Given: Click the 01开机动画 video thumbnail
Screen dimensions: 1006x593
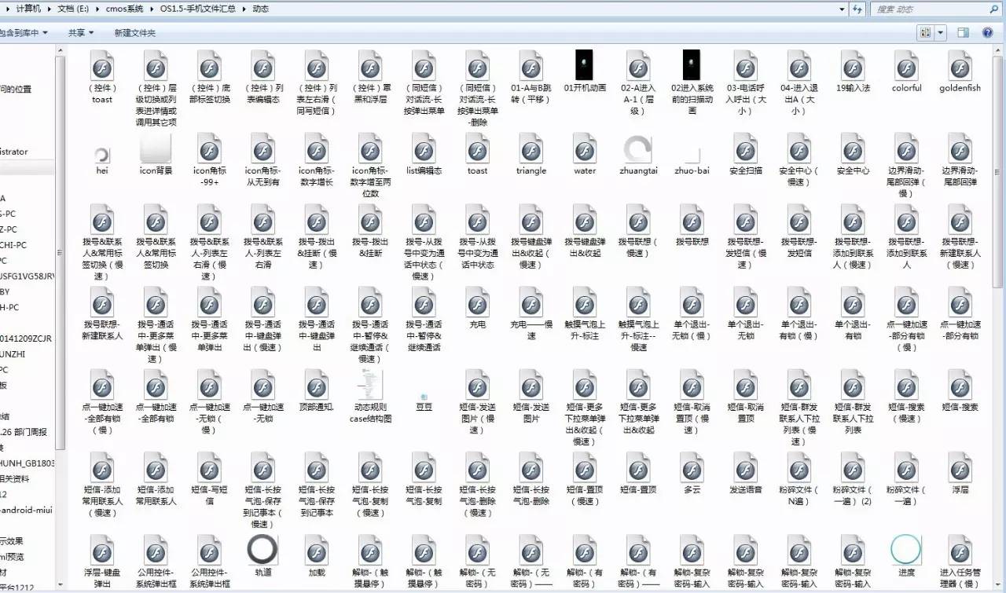Looking at the screenshot, I should [585, 65].
